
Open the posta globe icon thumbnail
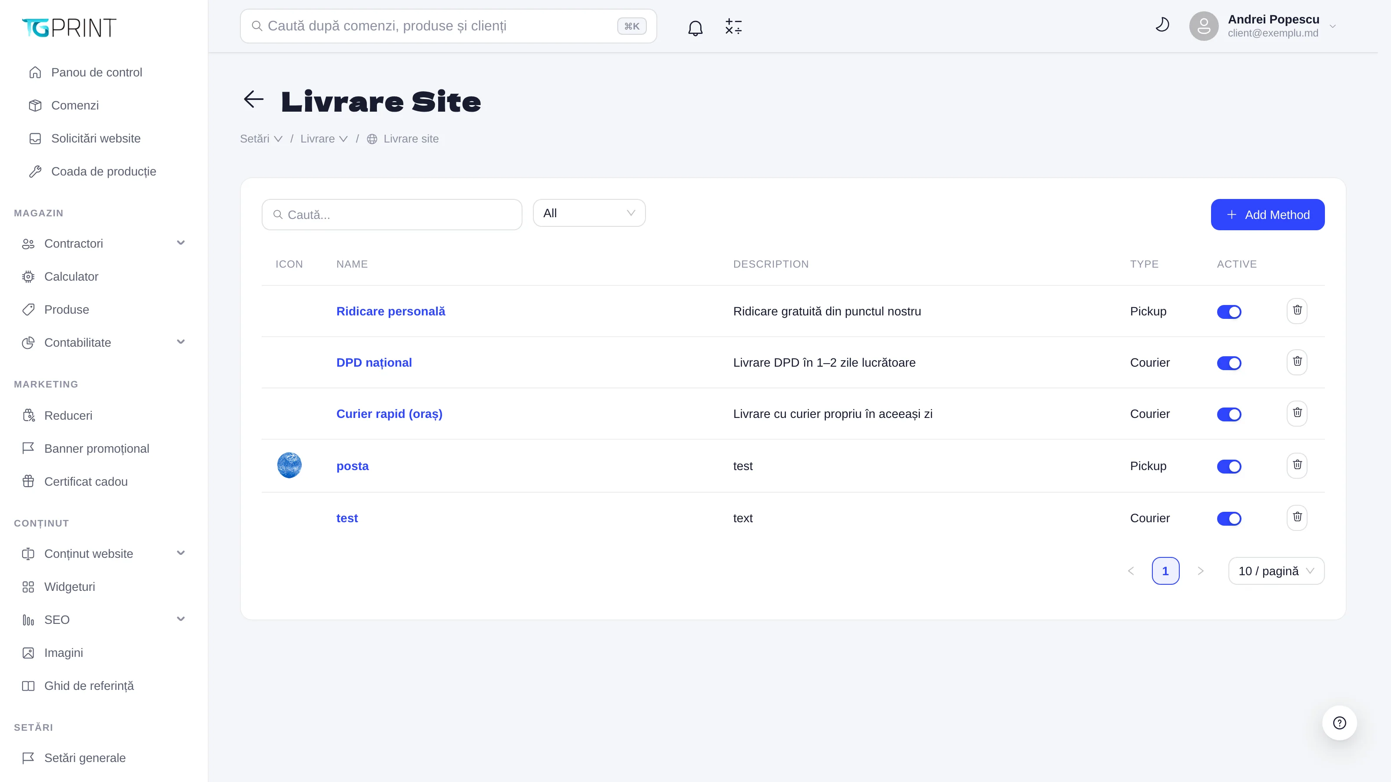click(x=290, y=465)
